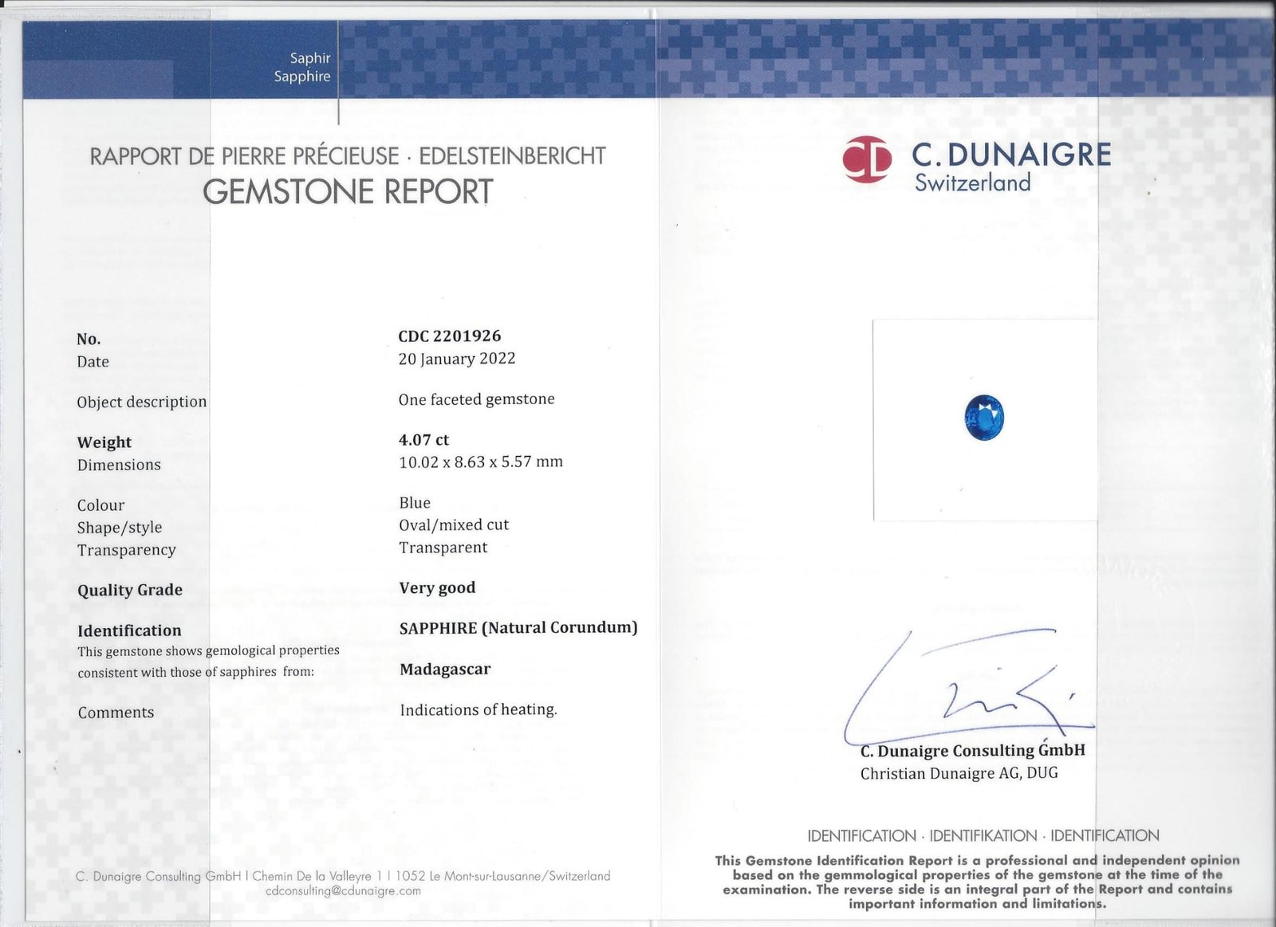Image resolution: width=1276 pixels, height=927 pixels.
Task: Click the 'Dimensions' field label
Action: click(x=119, y=465)
